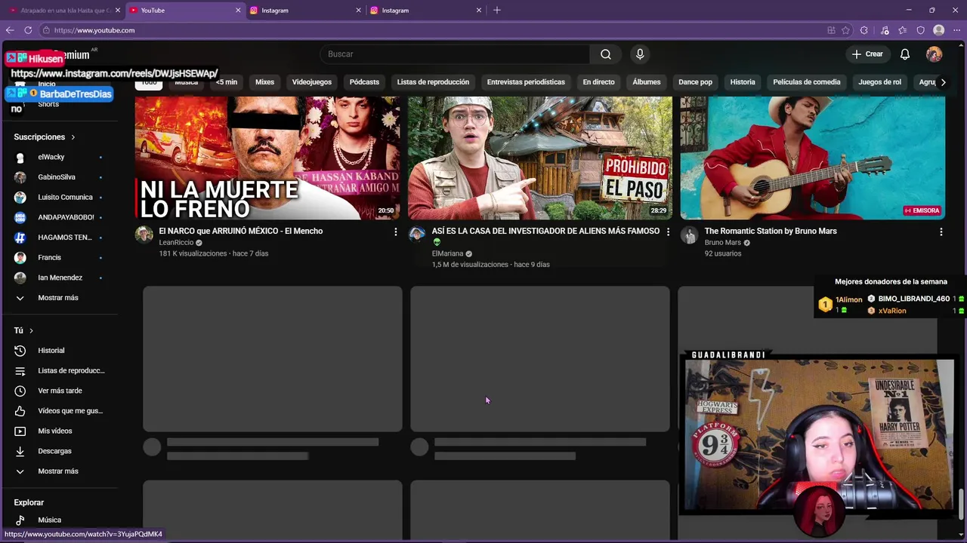Open YouTube account avatar menu
Image resolution: width=967 pixels, height=543 pixels.
coord(935,54)
